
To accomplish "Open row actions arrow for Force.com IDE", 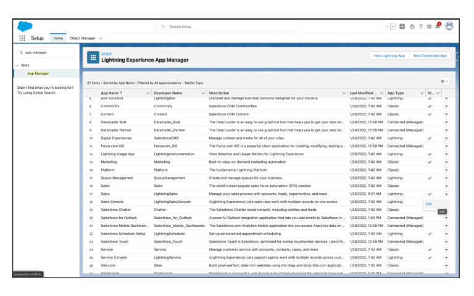I will (446, 146).
